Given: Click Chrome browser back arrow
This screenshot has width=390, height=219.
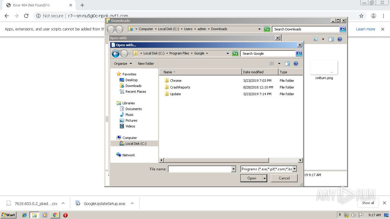Looking at the screenshot, I should (x=7, y=16).
